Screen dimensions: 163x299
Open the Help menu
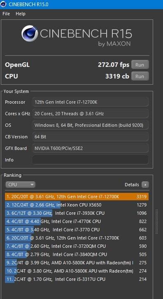[x=21, y=14]
